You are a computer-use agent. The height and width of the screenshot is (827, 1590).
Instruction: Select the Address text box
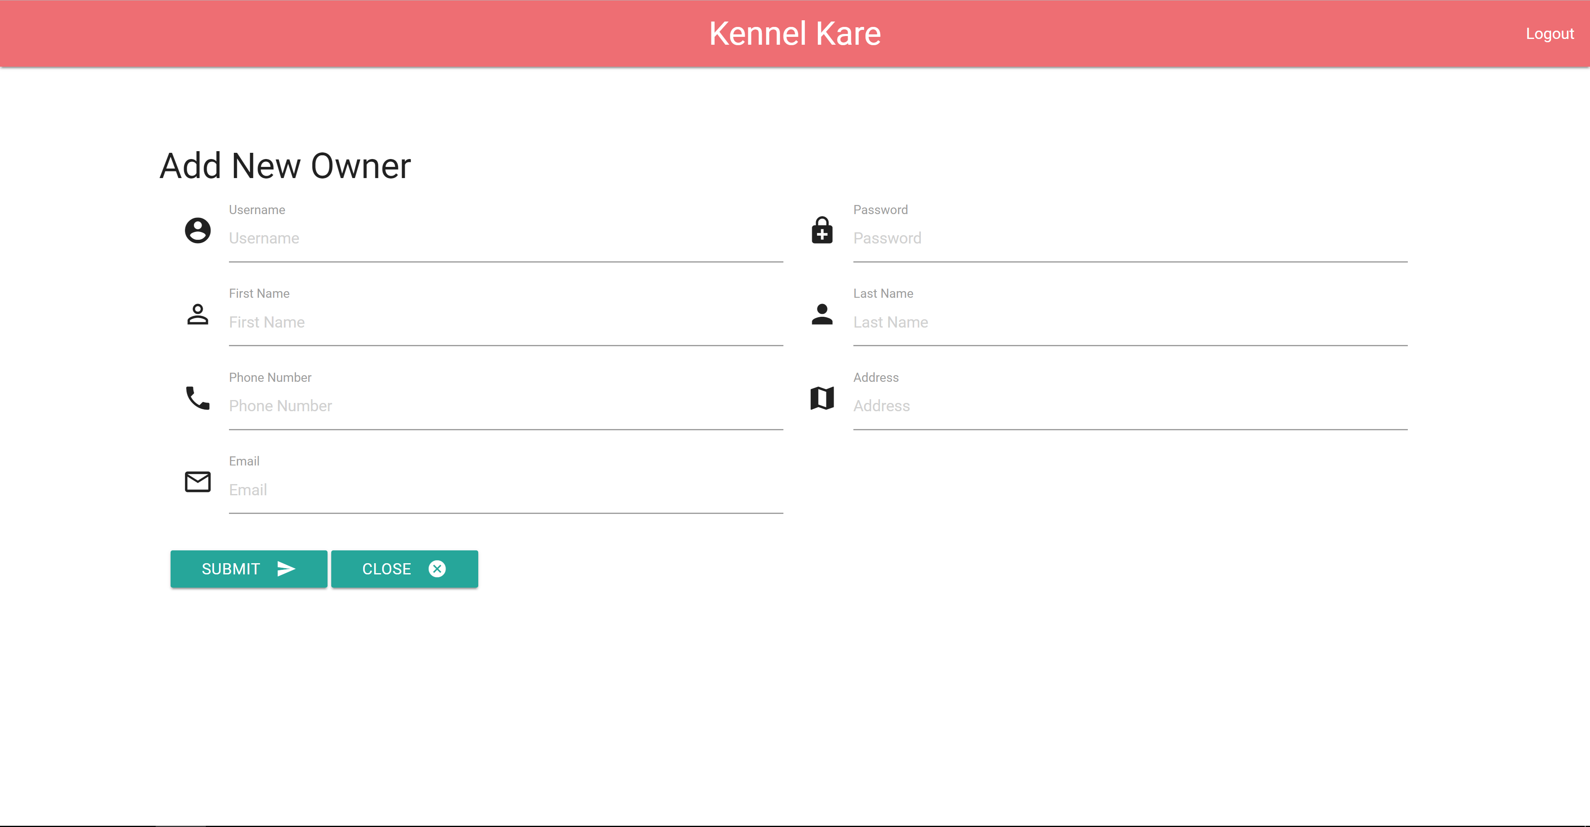(x=1130, y=406)
